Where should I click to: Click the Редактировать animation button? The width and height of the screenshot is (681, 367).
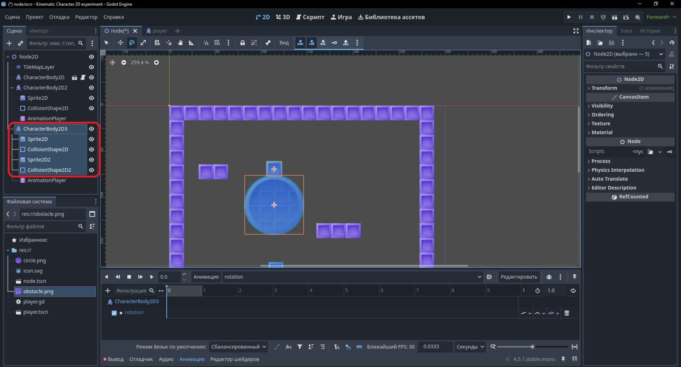pyautogui.click(x=519, y=277)
